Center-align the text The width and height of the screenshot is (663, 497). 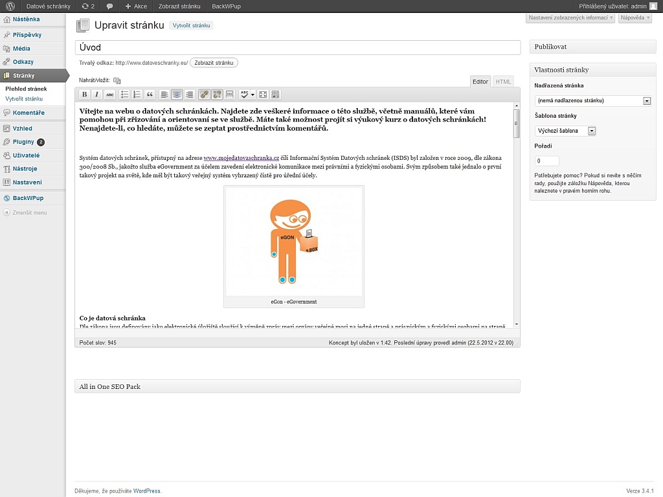point(177,94)
